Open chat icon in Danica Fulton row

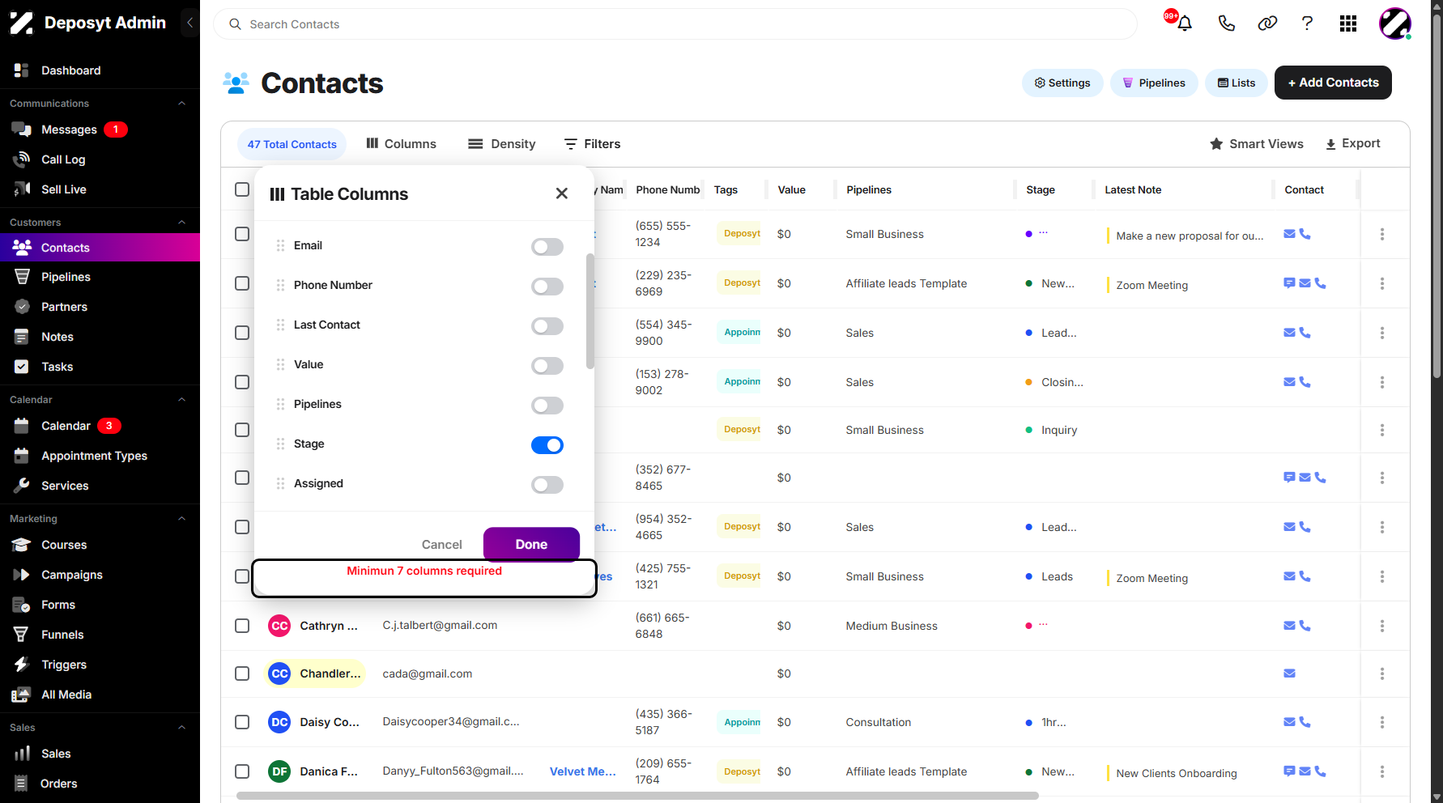pyautogui.click(x=1289, y=771)
